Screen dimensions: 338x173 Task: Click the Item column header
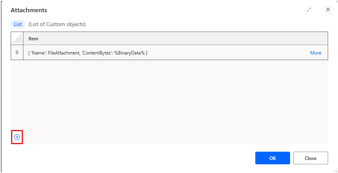point(33,39)
